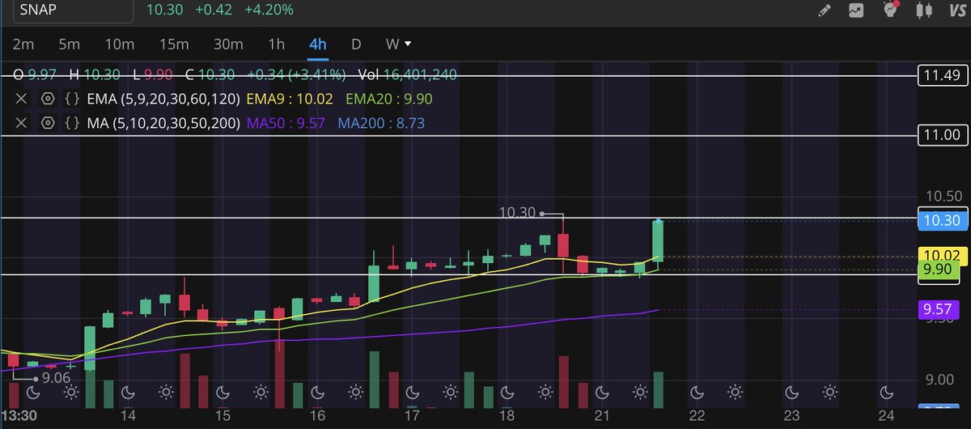
Task: Switch to the daily D timeframe
Action: click(x=356, y=44)
